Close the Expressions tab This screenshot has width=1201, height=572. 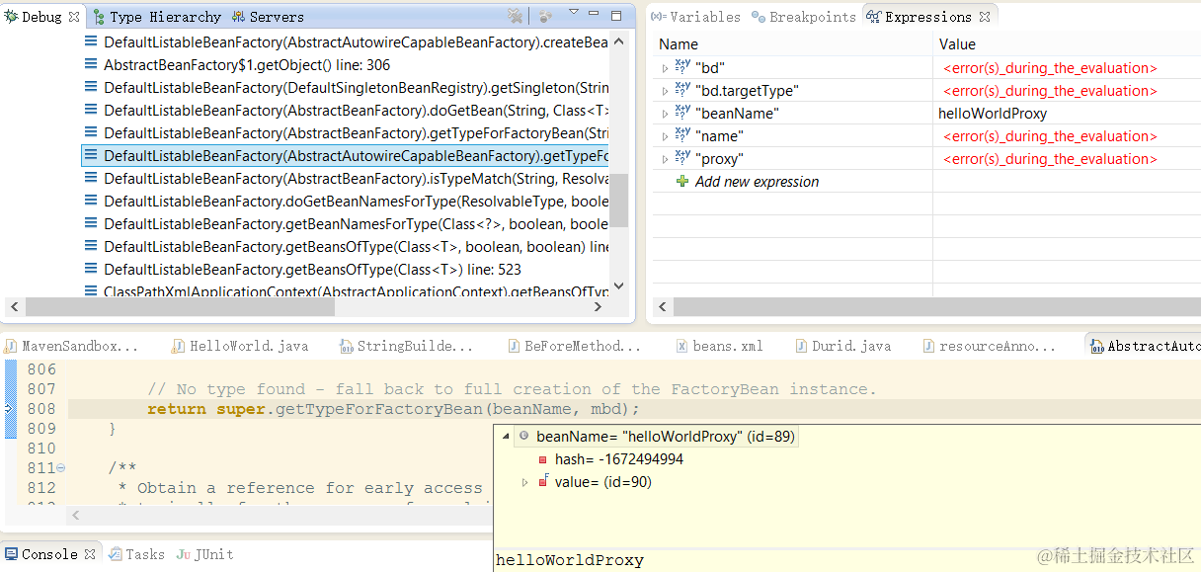click(985, 17)
